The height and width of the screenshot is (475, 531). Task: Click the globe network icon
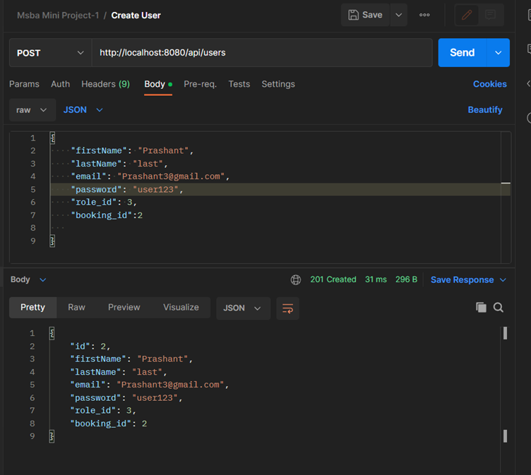(x=296, y=280)
